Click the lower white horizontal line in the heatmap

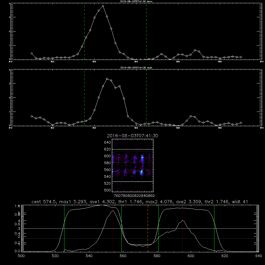[x=133, y=182]
